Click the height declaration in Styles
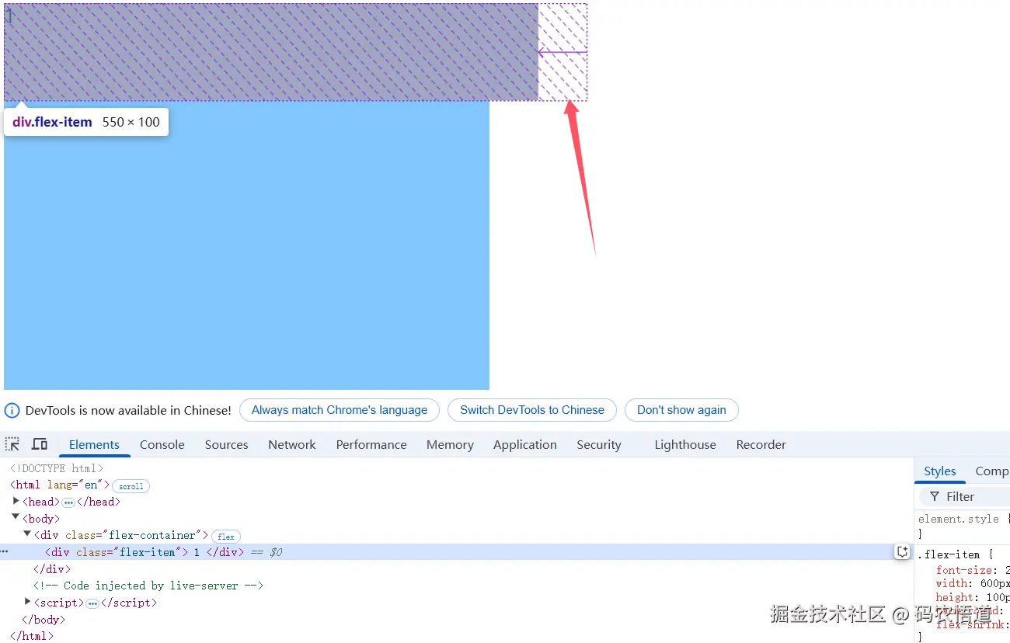1010x643 pixels. pos(973,597)
